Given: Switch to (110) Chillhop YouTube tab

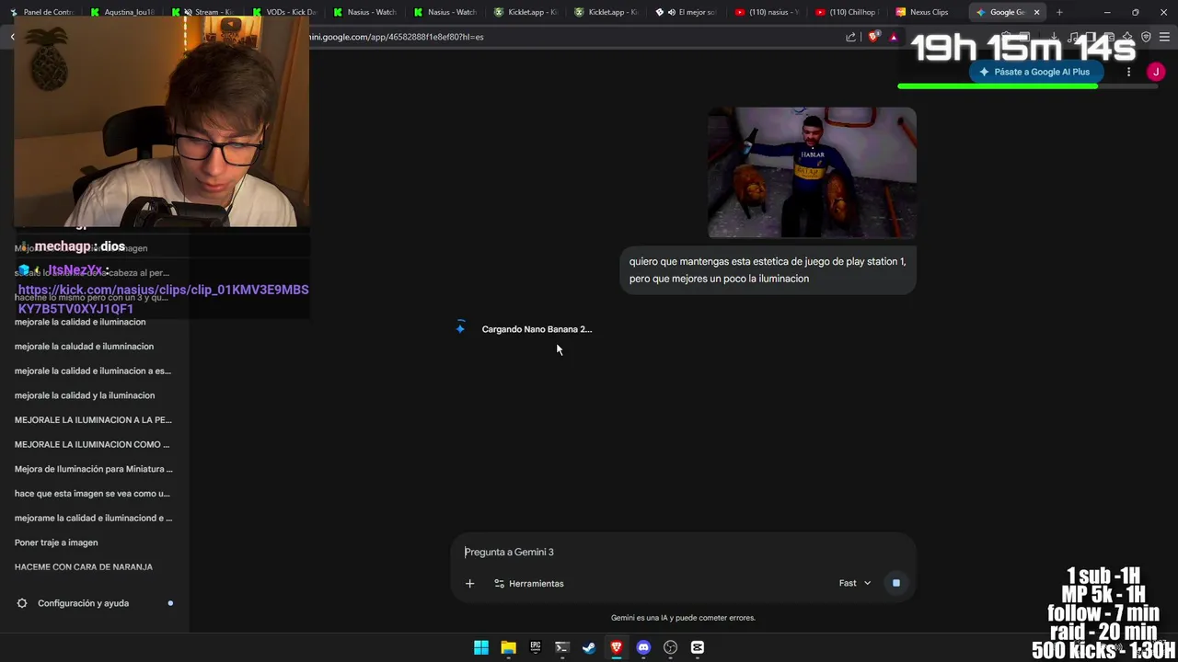Looking at the screenshot, I should [x=851, y=12].
